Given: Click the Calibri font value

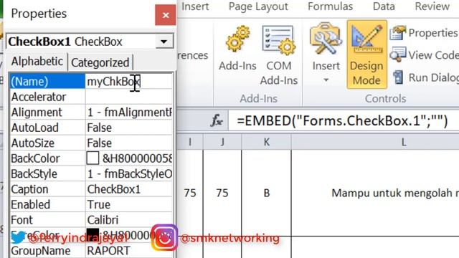Looking at the screenshot, I should click(129, 220).
